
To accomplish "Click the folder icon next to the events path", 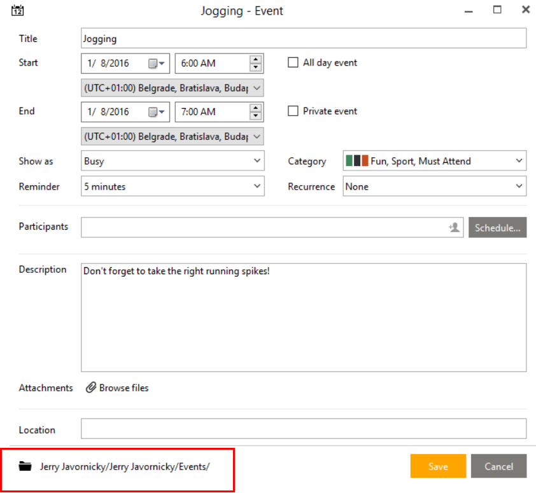I will pos(25,466).
